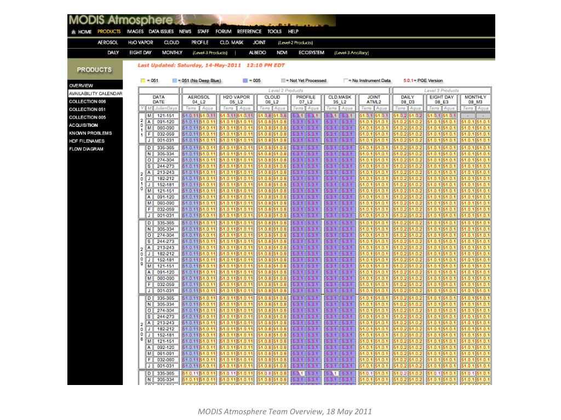This screenshot has width=561, height=420.
Task: Open HELP in the top navigation
Action: [294, 31]
